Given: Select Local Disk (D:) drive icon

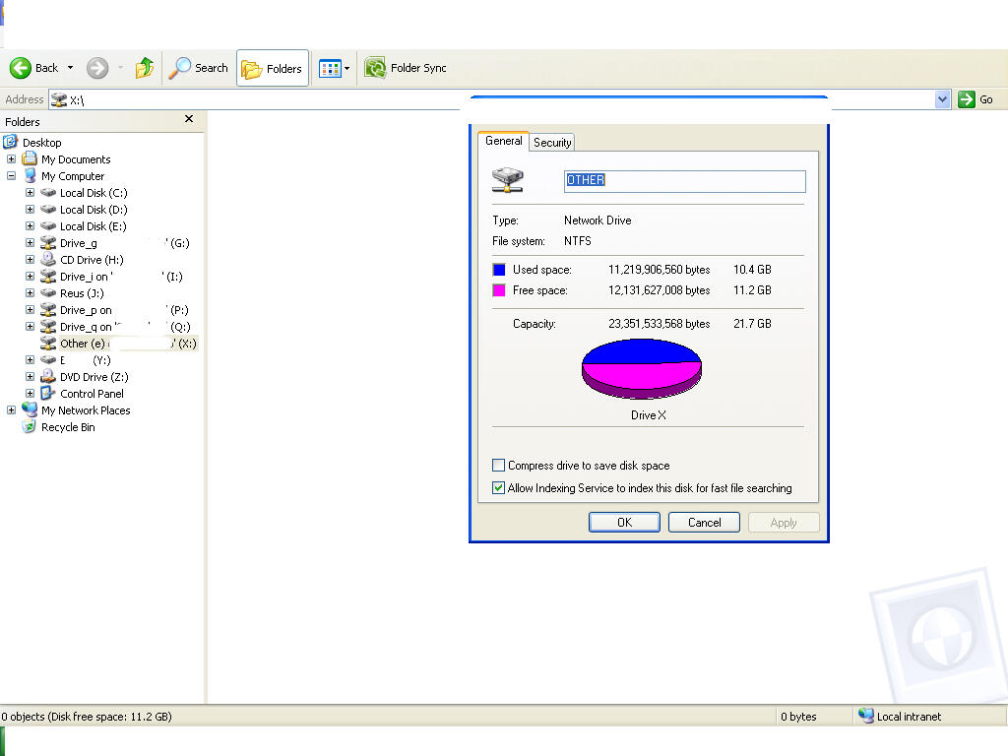Looking at the screenshot, I should point(48,209).
